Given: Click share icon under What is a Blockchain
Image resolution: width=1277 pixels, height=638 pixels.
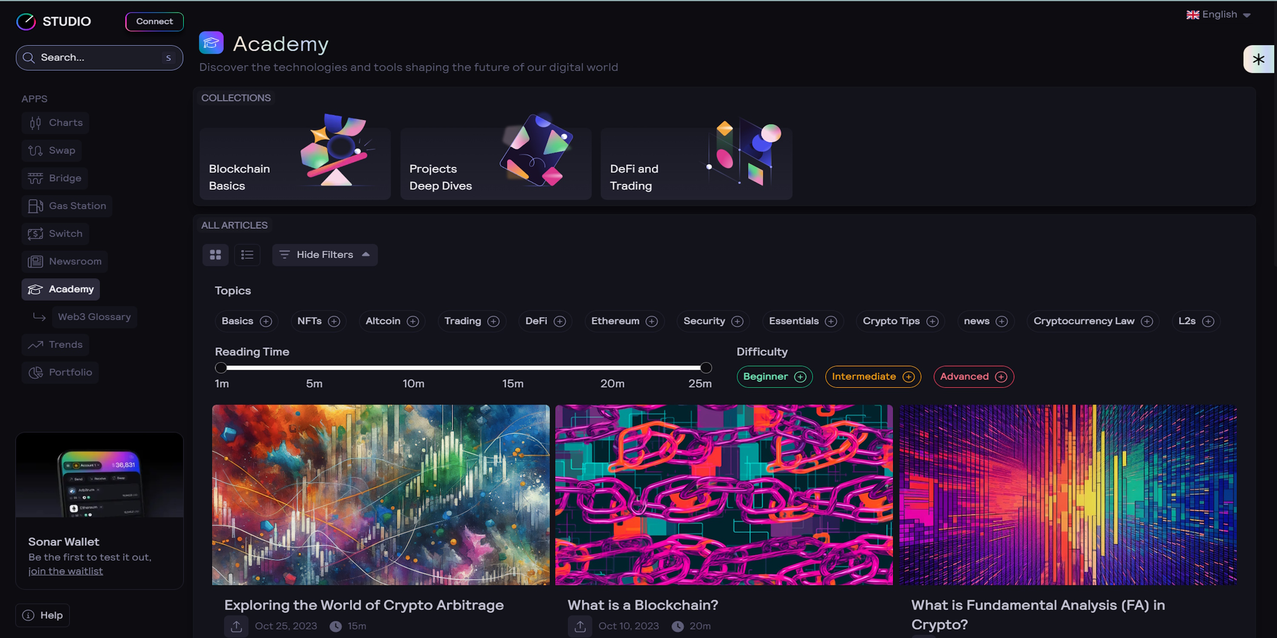Looking at the screenshot, I should (580, 626).
